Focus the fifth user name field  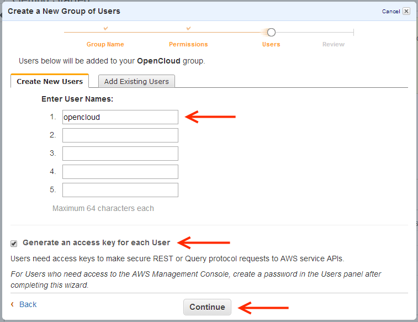(x=120, y=190)
